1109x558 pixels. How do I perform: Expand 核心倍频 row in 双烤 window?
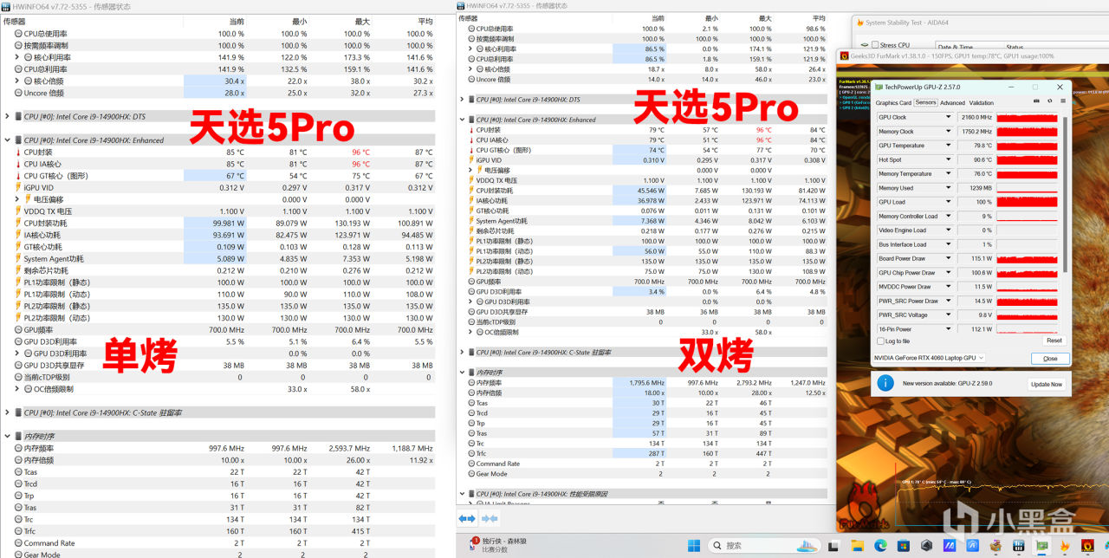click(x=470, y=69)
